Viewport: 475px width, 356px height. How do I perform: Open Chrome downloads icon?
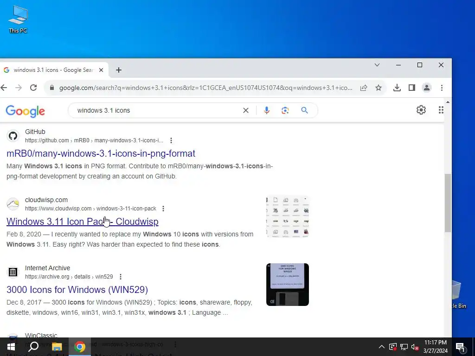coord(397,88)
